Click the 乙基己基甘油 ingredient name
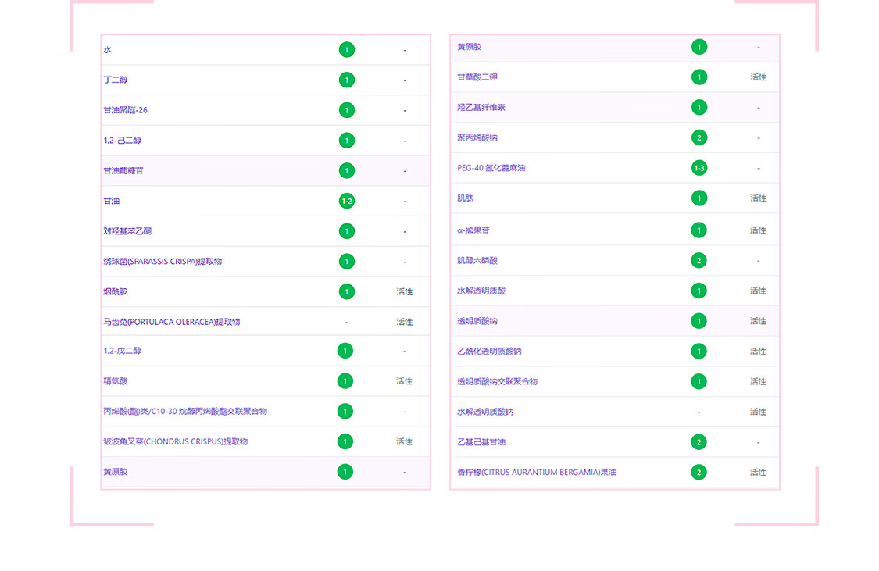The image size is (879, 571). point(481,442)
